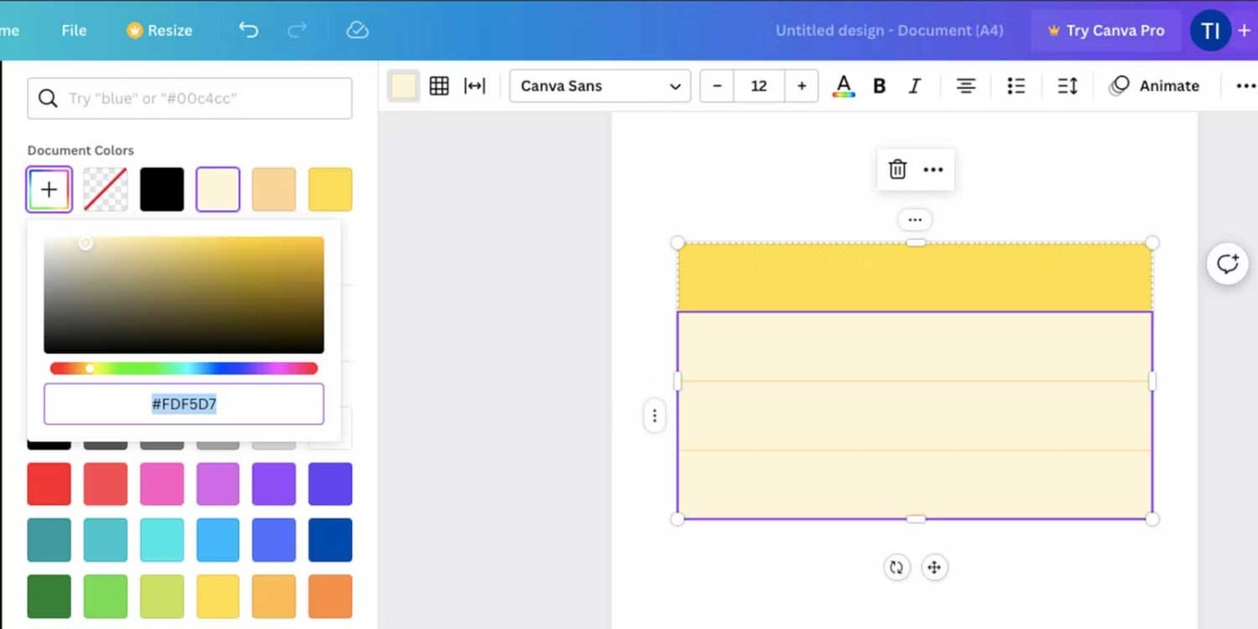Image resolution: width=1258 pixels, height=629 pixels.
Task: Click the line spacing icon
Action: click(x=1067, y=86)
